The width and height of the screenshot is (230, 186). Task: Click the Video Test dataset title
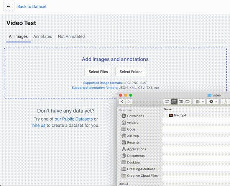[21, 23]
